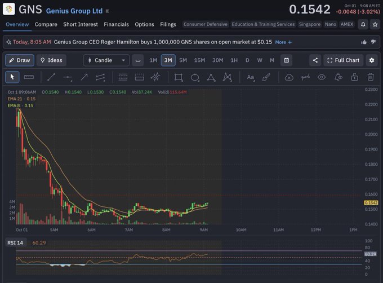Toggle drawings visibility eye icon
The image size is (383, 283).
coord(322,77)
